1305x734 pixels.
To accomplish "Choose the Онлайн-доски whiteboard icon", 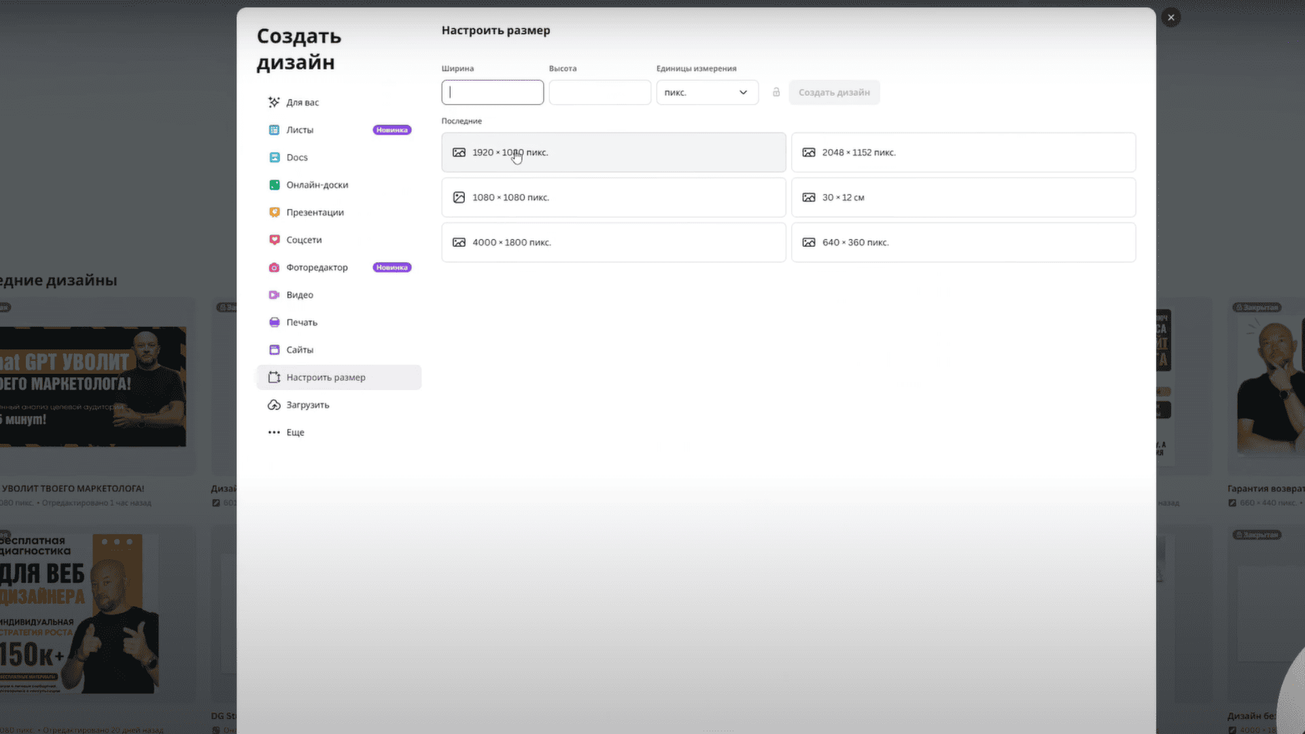I will point(274,185).
